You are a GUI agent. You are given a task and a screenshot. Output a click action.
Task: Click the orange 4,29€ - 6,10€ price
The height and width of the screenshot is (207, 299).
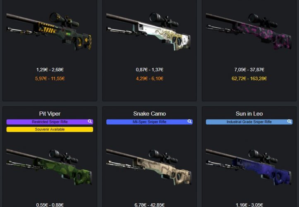[x=150, y=79]
